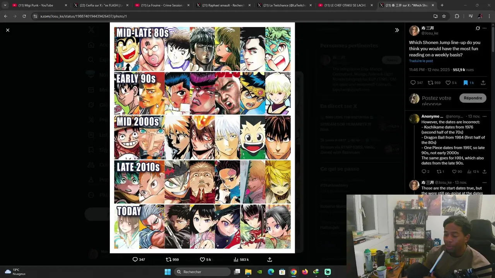Open the Task View icon on taskbar

point(237,272)
